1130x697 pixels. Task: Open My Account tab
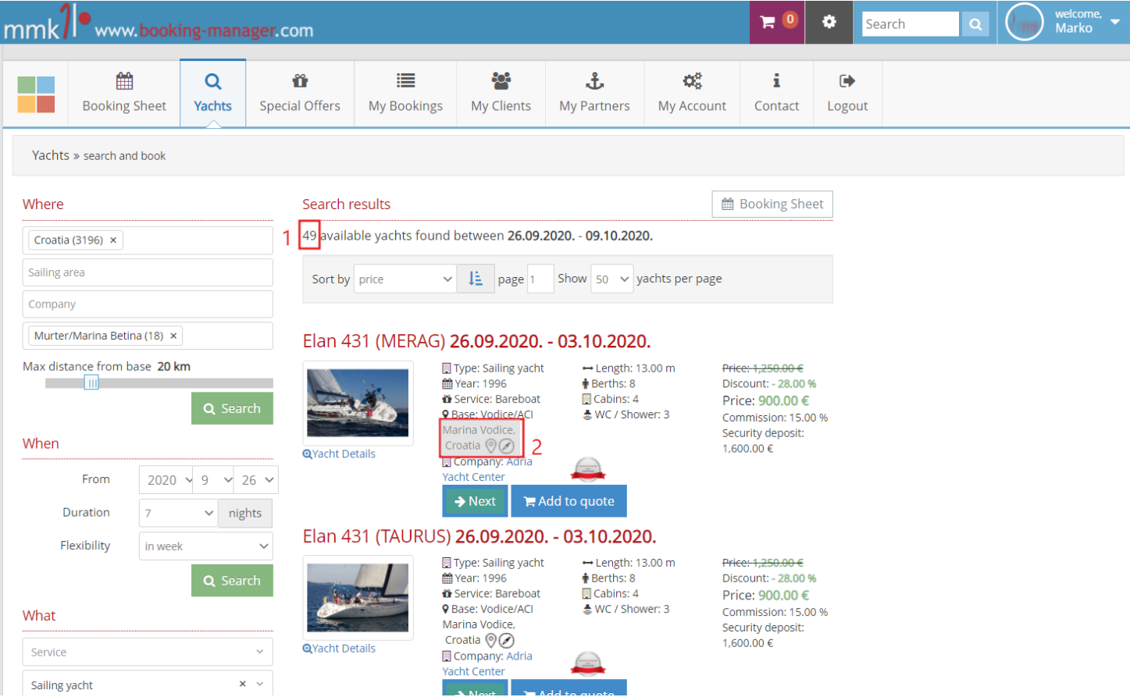tap(692, 93)
